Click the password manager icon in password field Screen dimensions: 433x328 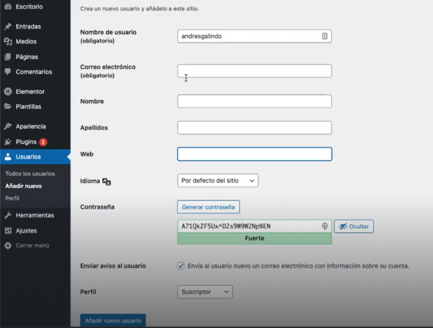click(325, 227)
